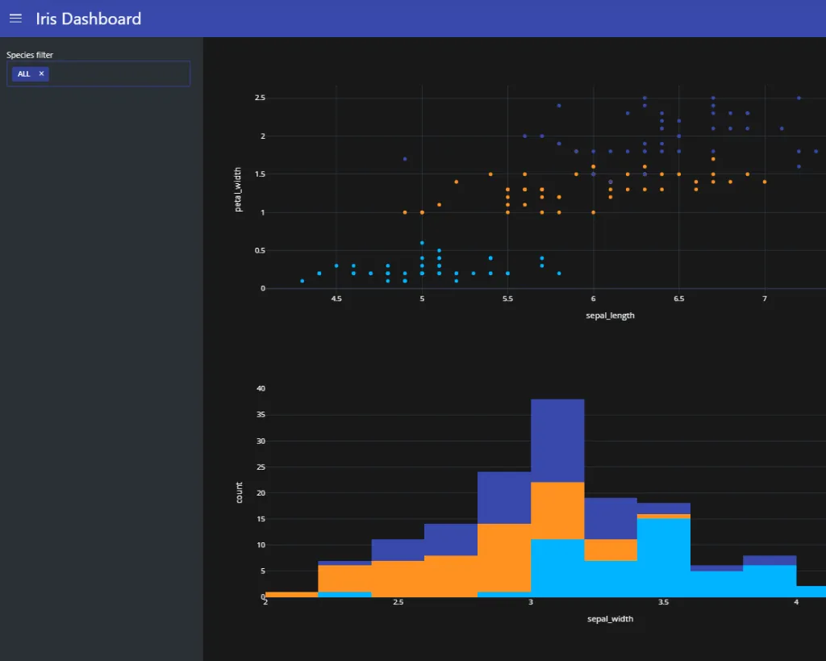Click the Species filter label
826x661 pixels.
30,55
